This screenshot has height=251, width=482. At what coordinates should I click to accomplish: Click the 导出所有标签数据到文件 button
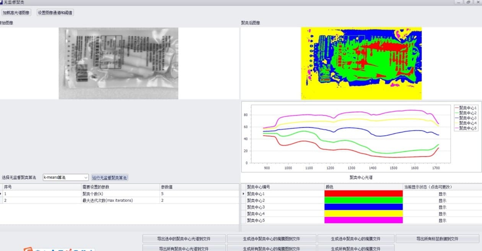437,239
